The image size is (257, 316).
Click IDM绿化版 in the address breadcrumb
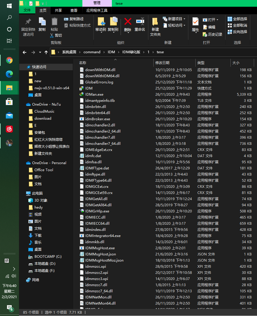(x=131, y=52)
